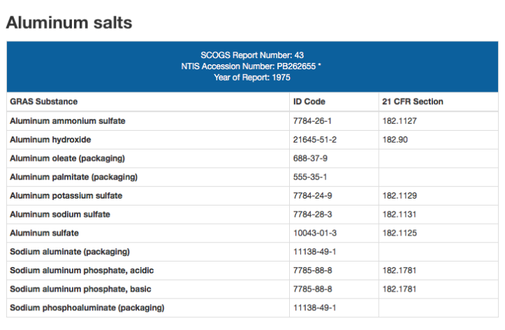Click the Year of Report 1975 line
This screenshot has height=330, width=505.
(x=251, y=77)
